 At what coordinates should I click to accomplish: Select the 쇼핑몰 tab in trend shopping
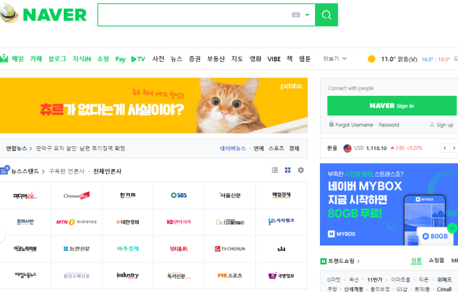point(436,261)
